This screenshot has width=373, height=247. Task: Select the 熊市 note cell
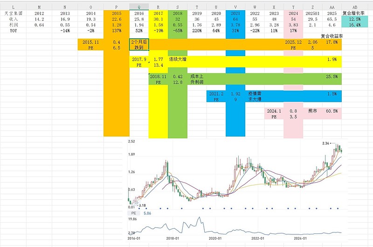[x=312, y=111]
